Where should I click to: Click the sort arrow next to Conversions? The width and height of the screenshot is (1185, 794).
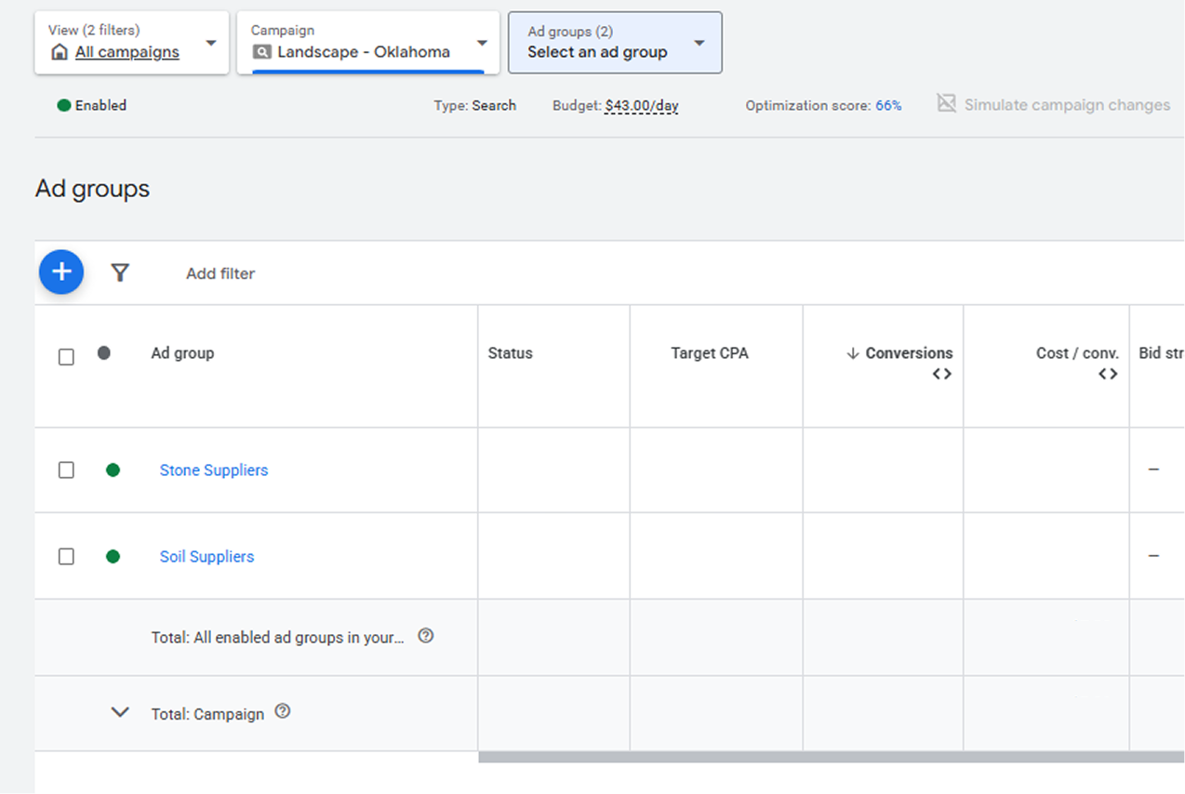(852, 353)
